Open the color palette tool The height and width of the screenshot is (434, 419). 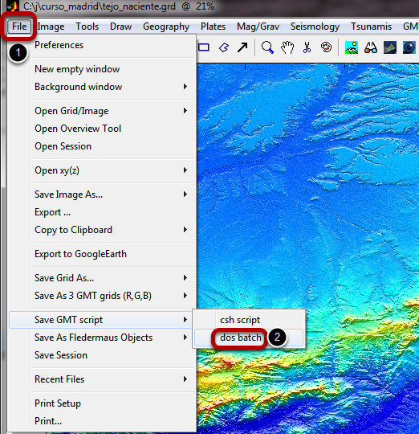[326, 47]
